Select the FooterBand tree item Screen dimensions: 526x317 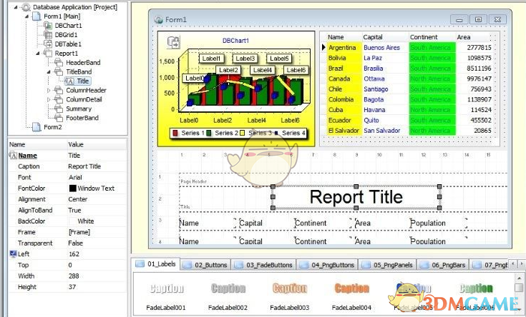(x=82, y=118)
